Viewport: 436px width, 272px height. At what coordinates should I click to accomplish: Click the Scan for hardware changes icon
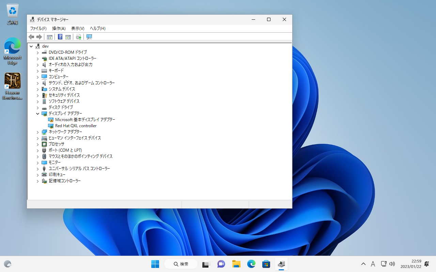tap(89, 37)
